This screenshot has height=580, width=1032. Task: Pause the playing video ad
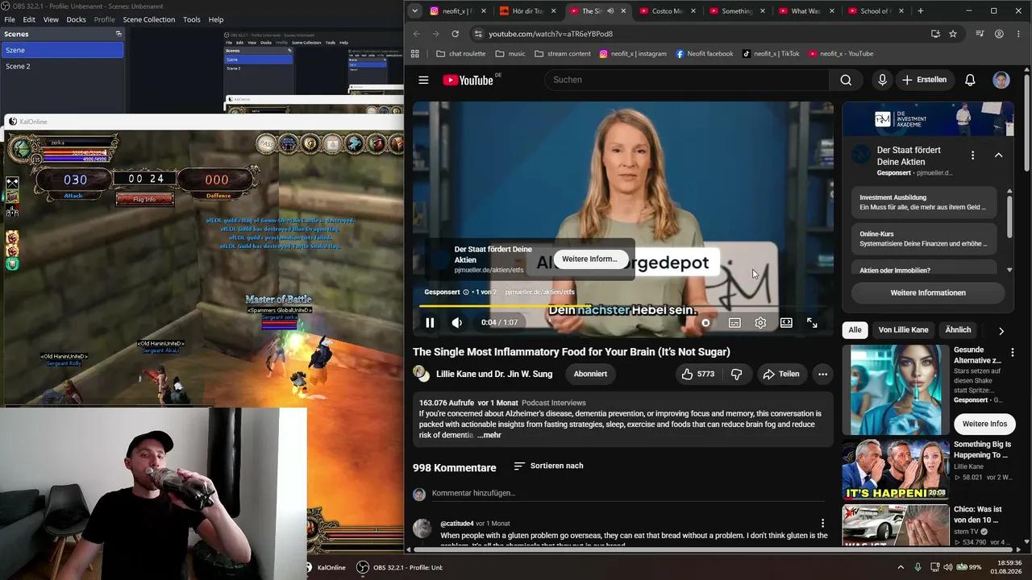(x=430, y=322)
